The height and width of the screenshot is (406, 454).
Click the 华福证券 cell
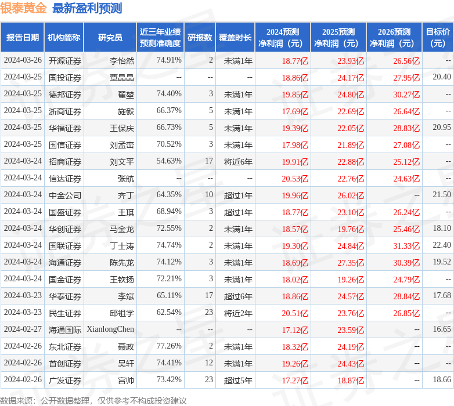coord(65,128)
